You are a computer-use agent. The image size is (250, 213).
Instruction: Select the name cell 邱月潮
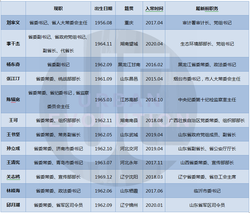[13, 205]
